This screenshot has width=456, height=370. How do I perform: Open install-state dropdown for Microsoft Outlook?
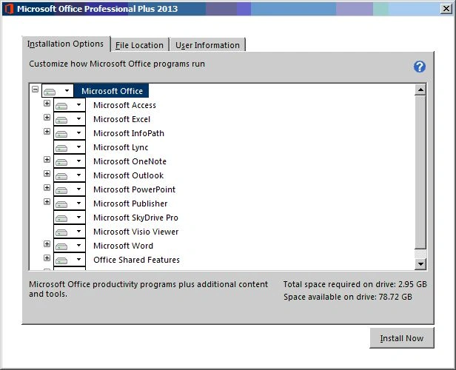(70, 175)
